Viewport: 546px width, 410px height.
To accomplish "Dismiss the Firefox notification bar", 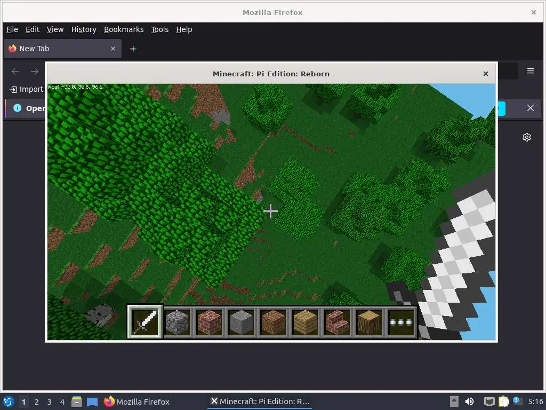I will (531, 108).
